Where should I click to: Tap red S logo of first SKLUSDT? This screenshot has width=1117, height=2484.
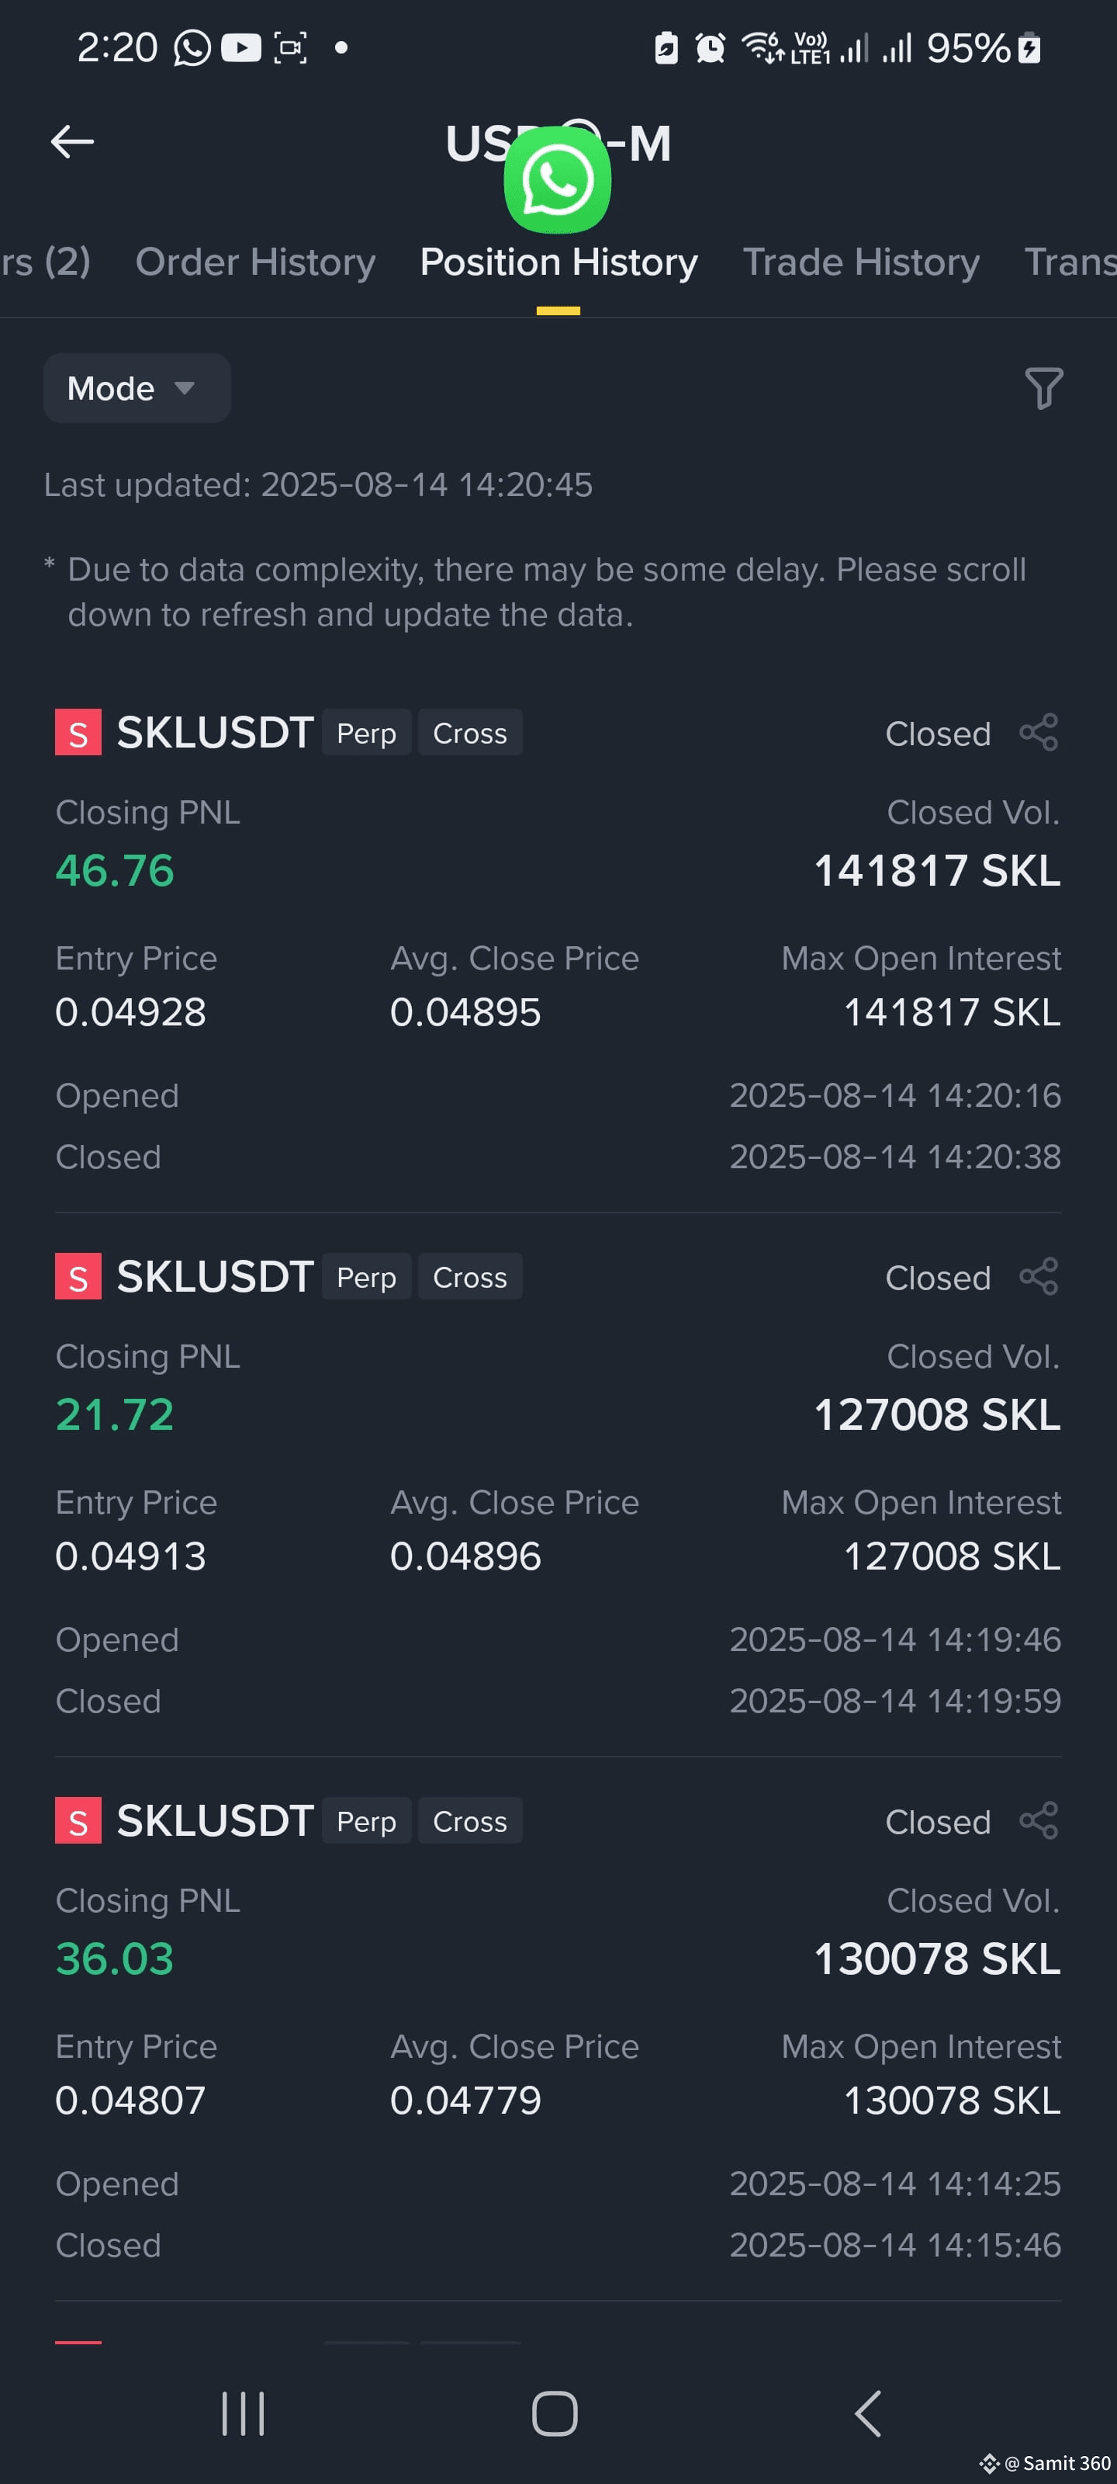78,732
